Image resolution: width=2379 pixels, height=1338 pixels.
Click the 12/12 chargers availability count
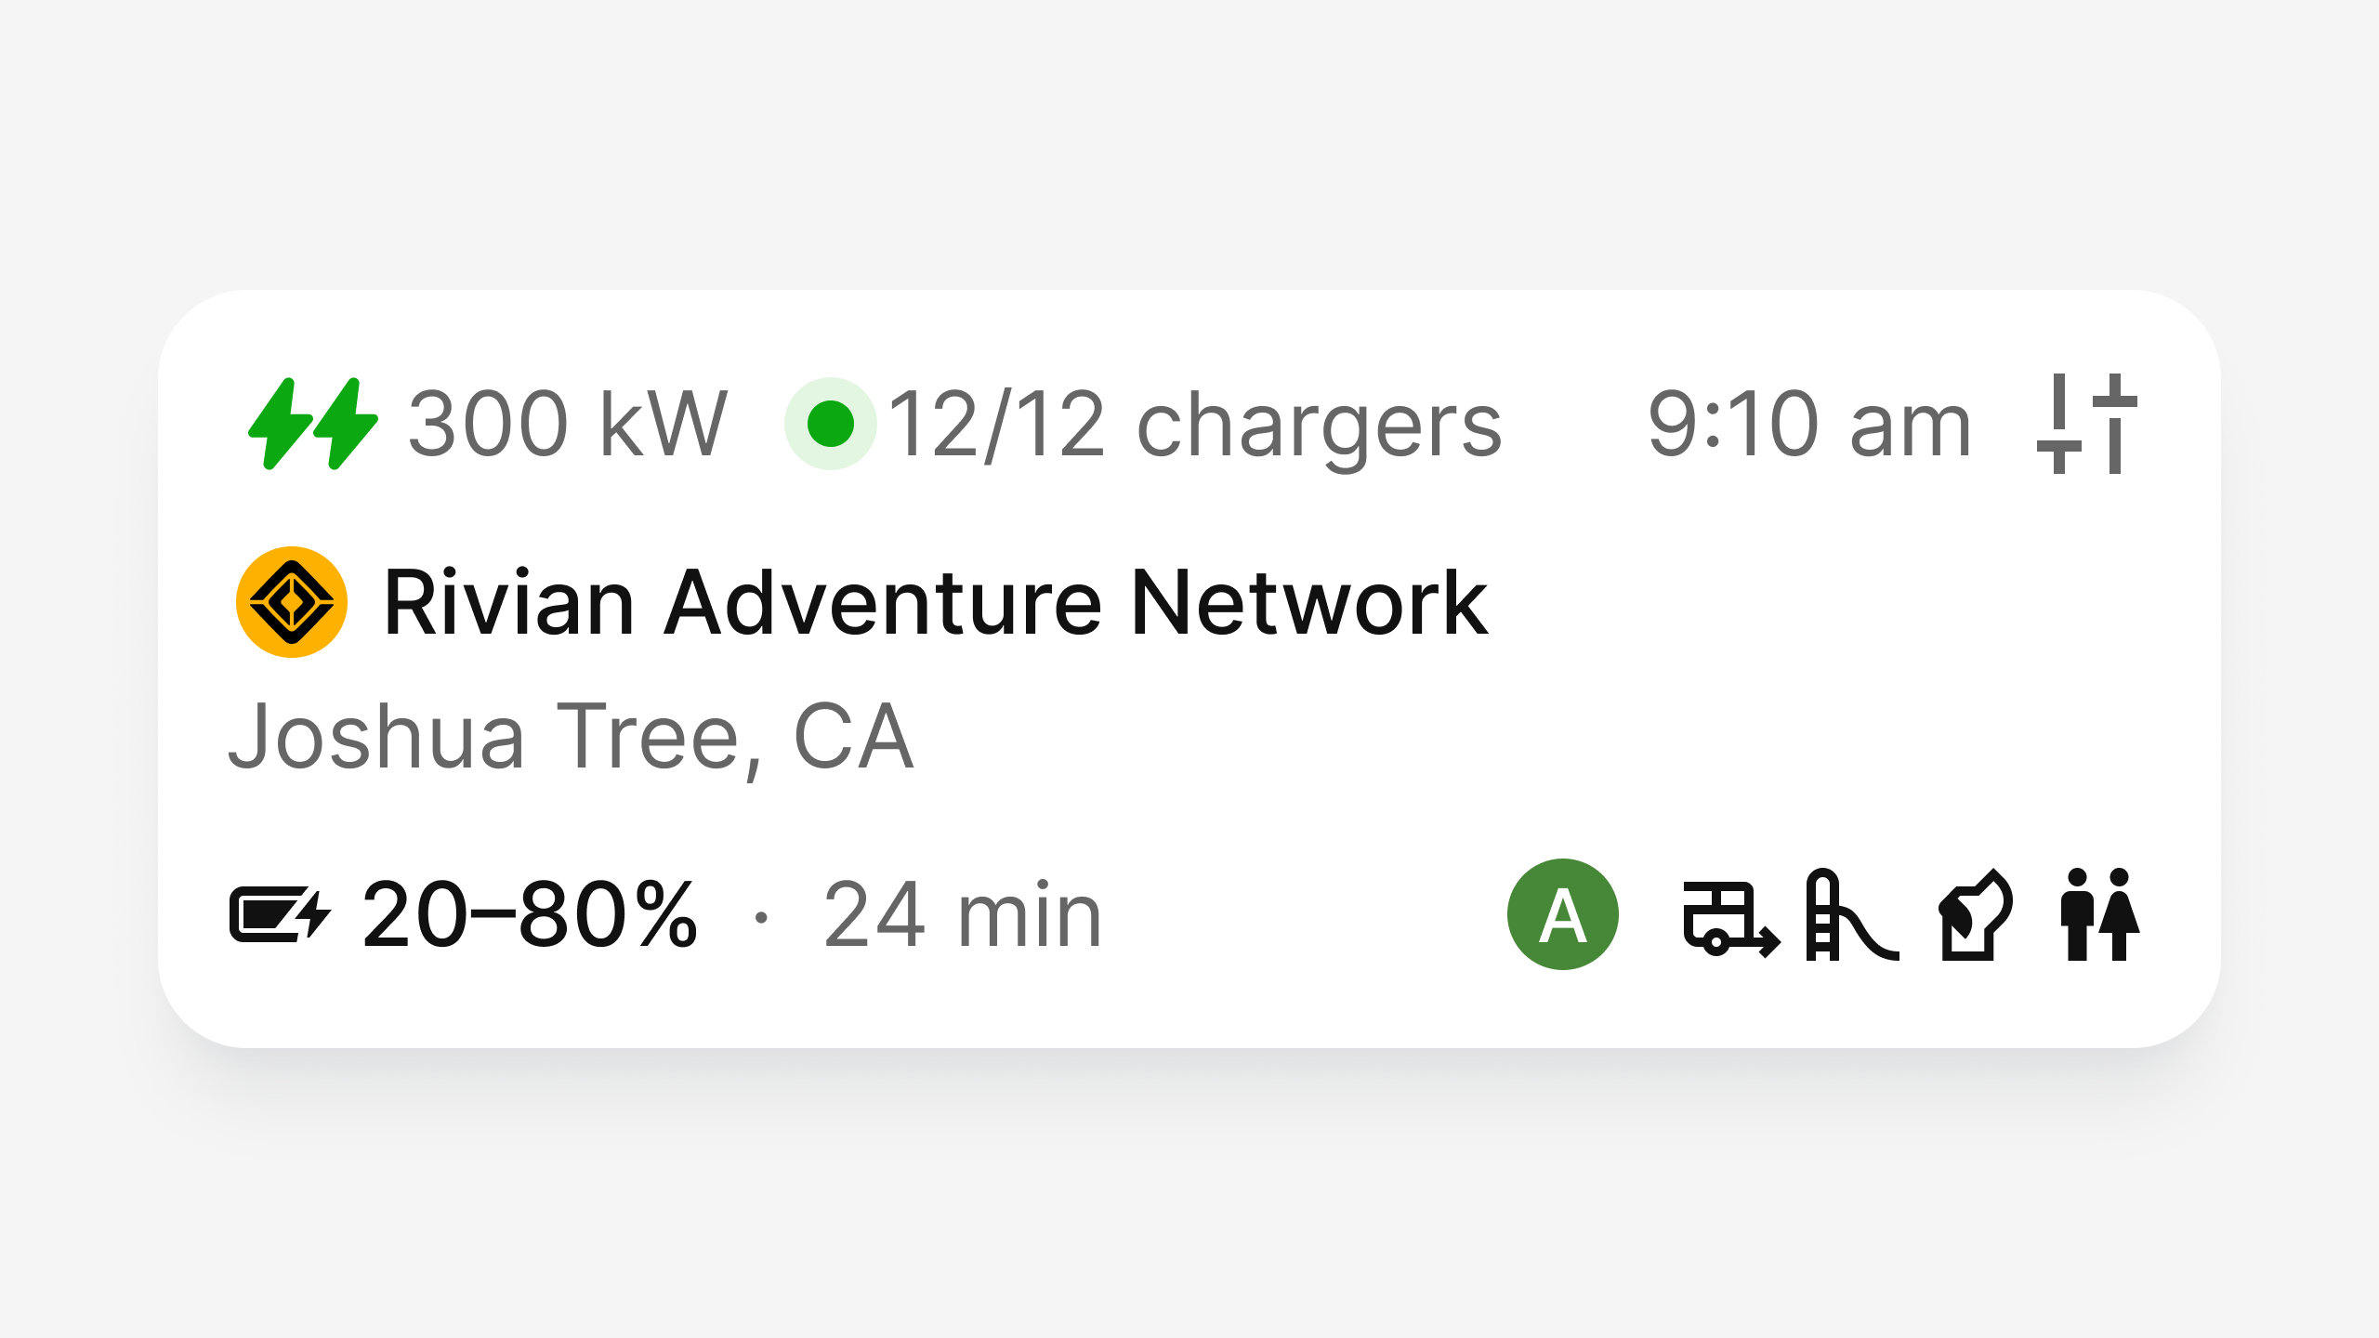[1194, 426]
